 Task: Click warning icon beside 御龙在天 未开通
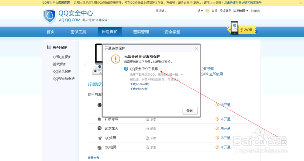click(x=217, y=128)
